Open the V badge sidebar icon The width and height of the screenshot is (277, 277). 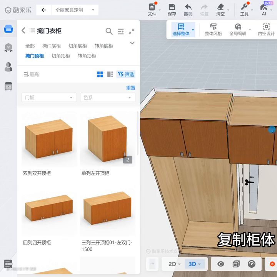tap(8, 48)
